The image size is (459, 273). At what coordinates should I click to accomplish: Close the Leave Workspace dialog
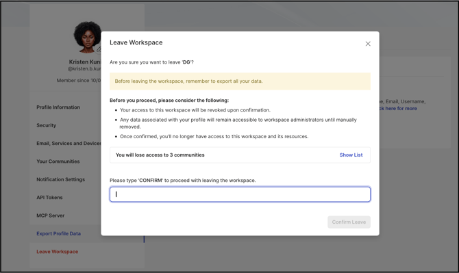[368, 44]
